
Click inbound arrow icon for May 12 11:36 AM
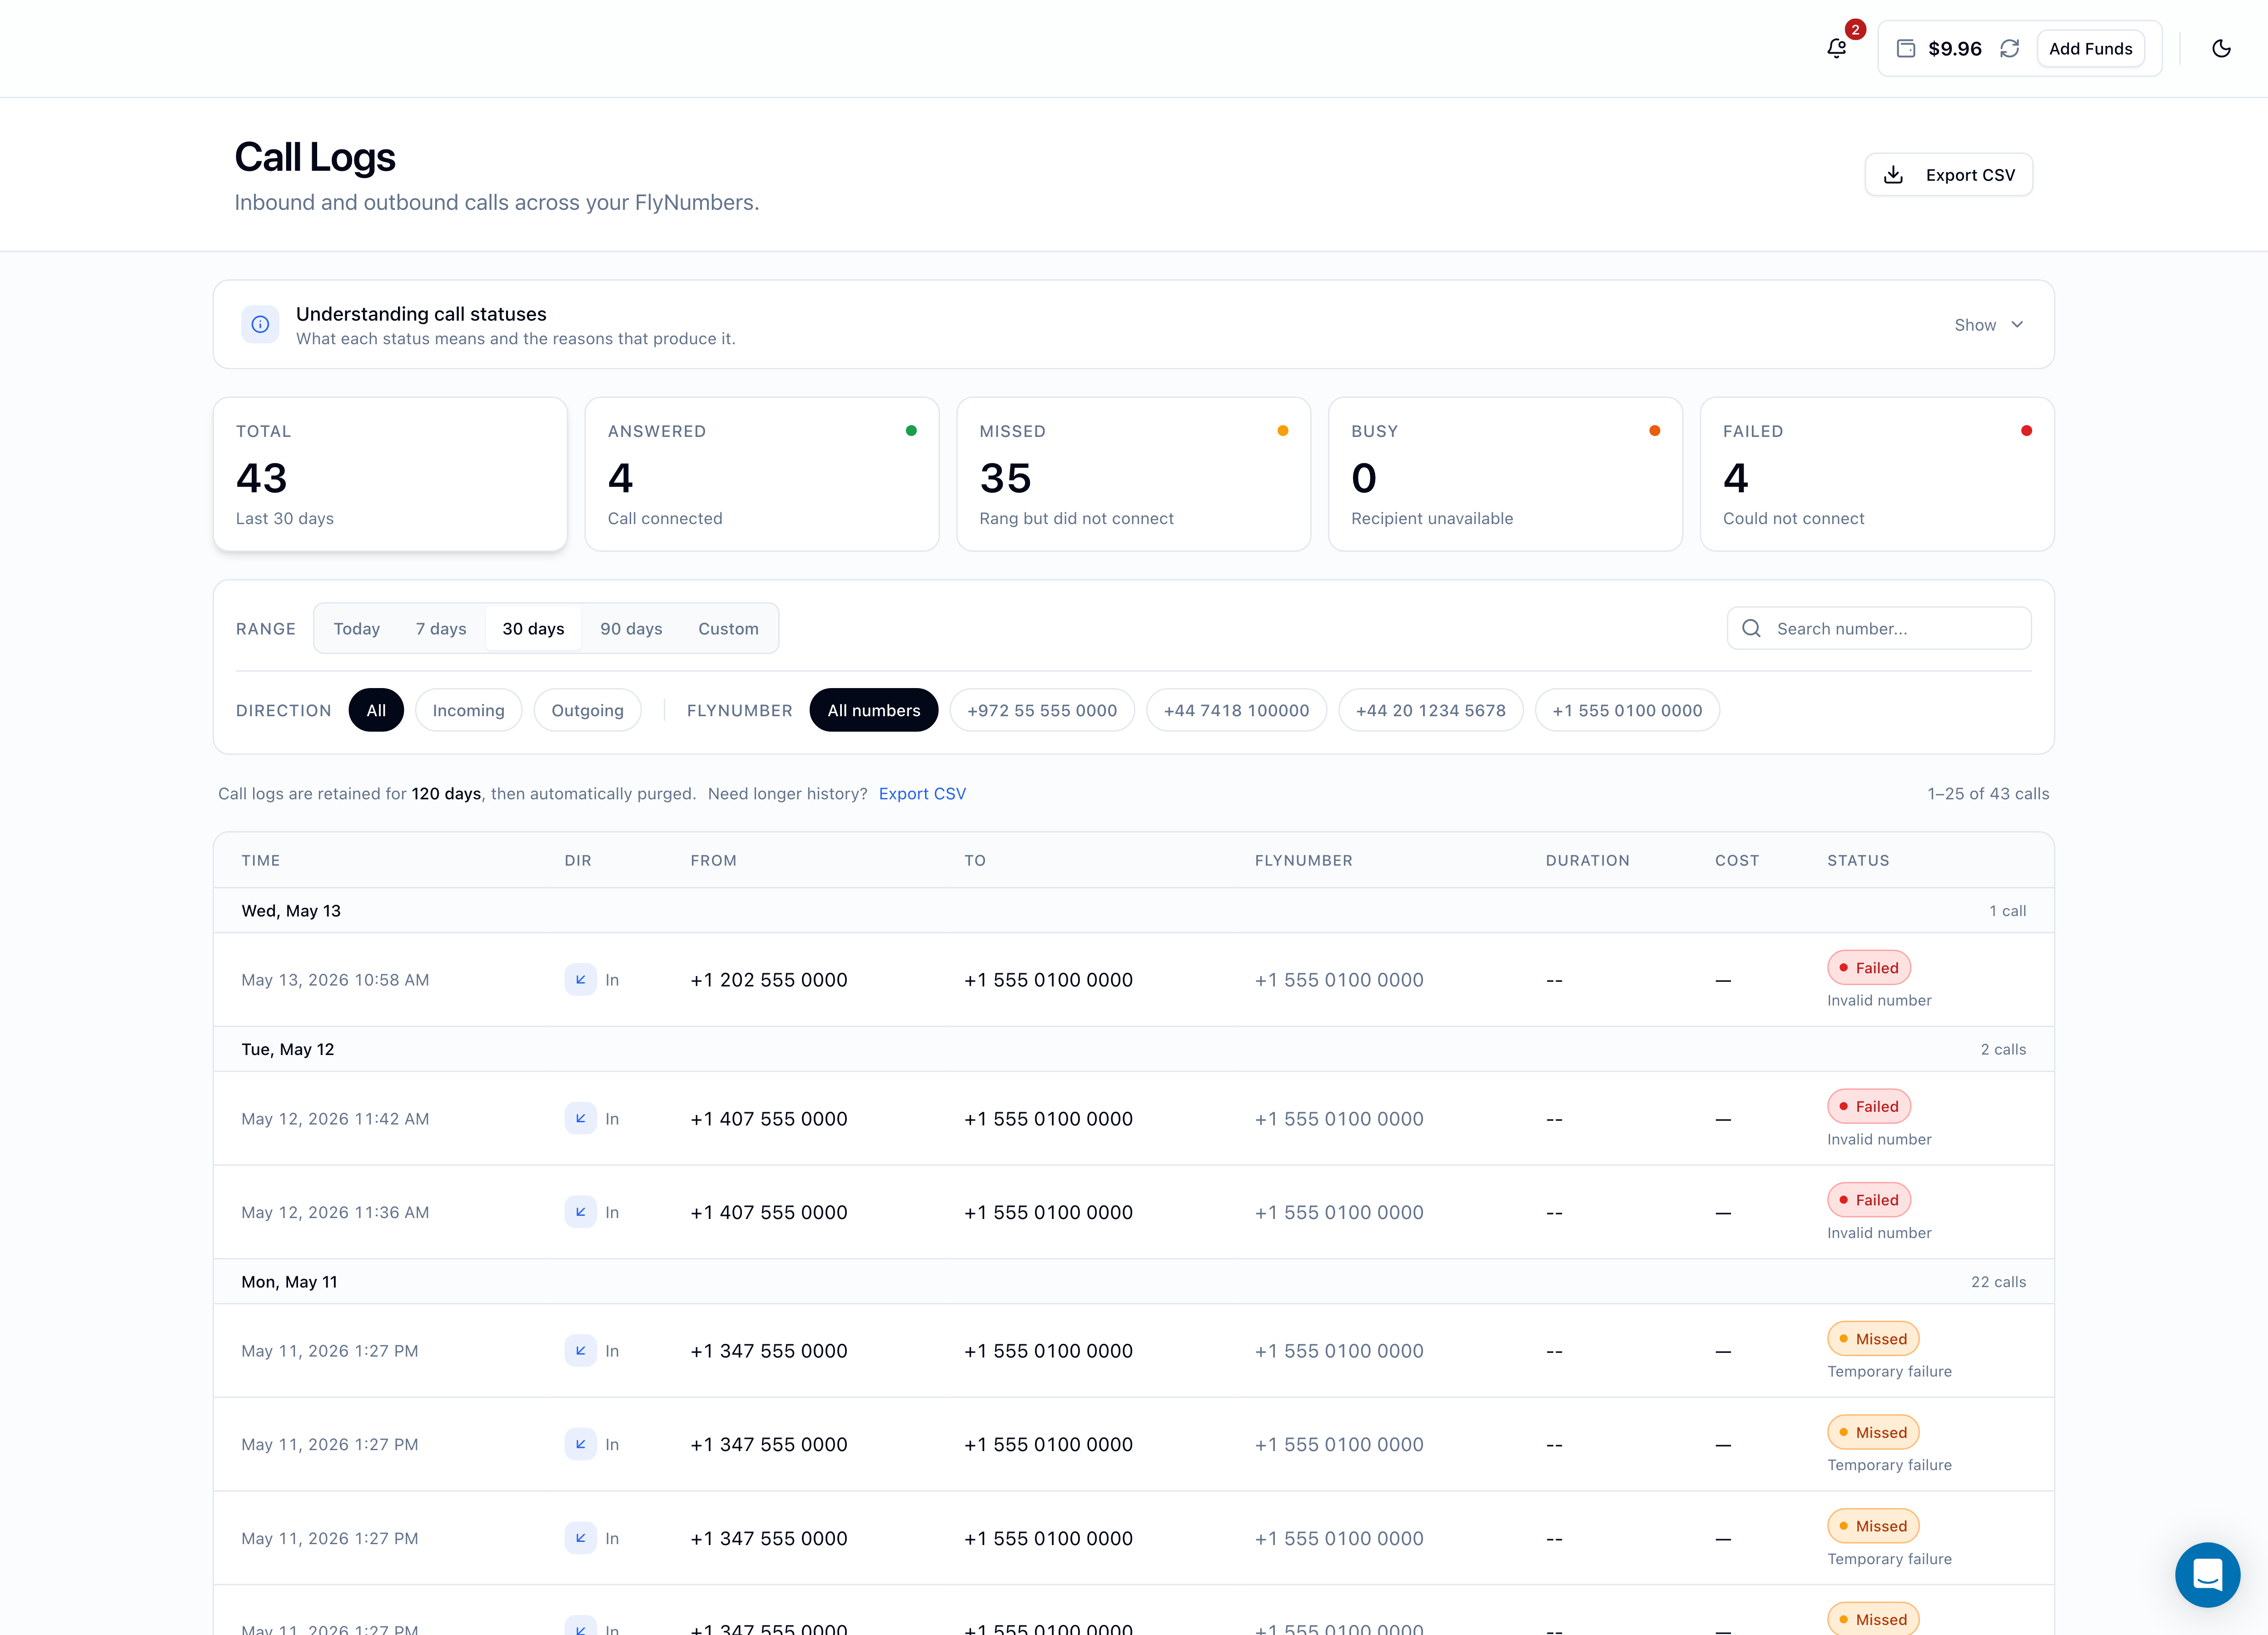coord(580,1212)
